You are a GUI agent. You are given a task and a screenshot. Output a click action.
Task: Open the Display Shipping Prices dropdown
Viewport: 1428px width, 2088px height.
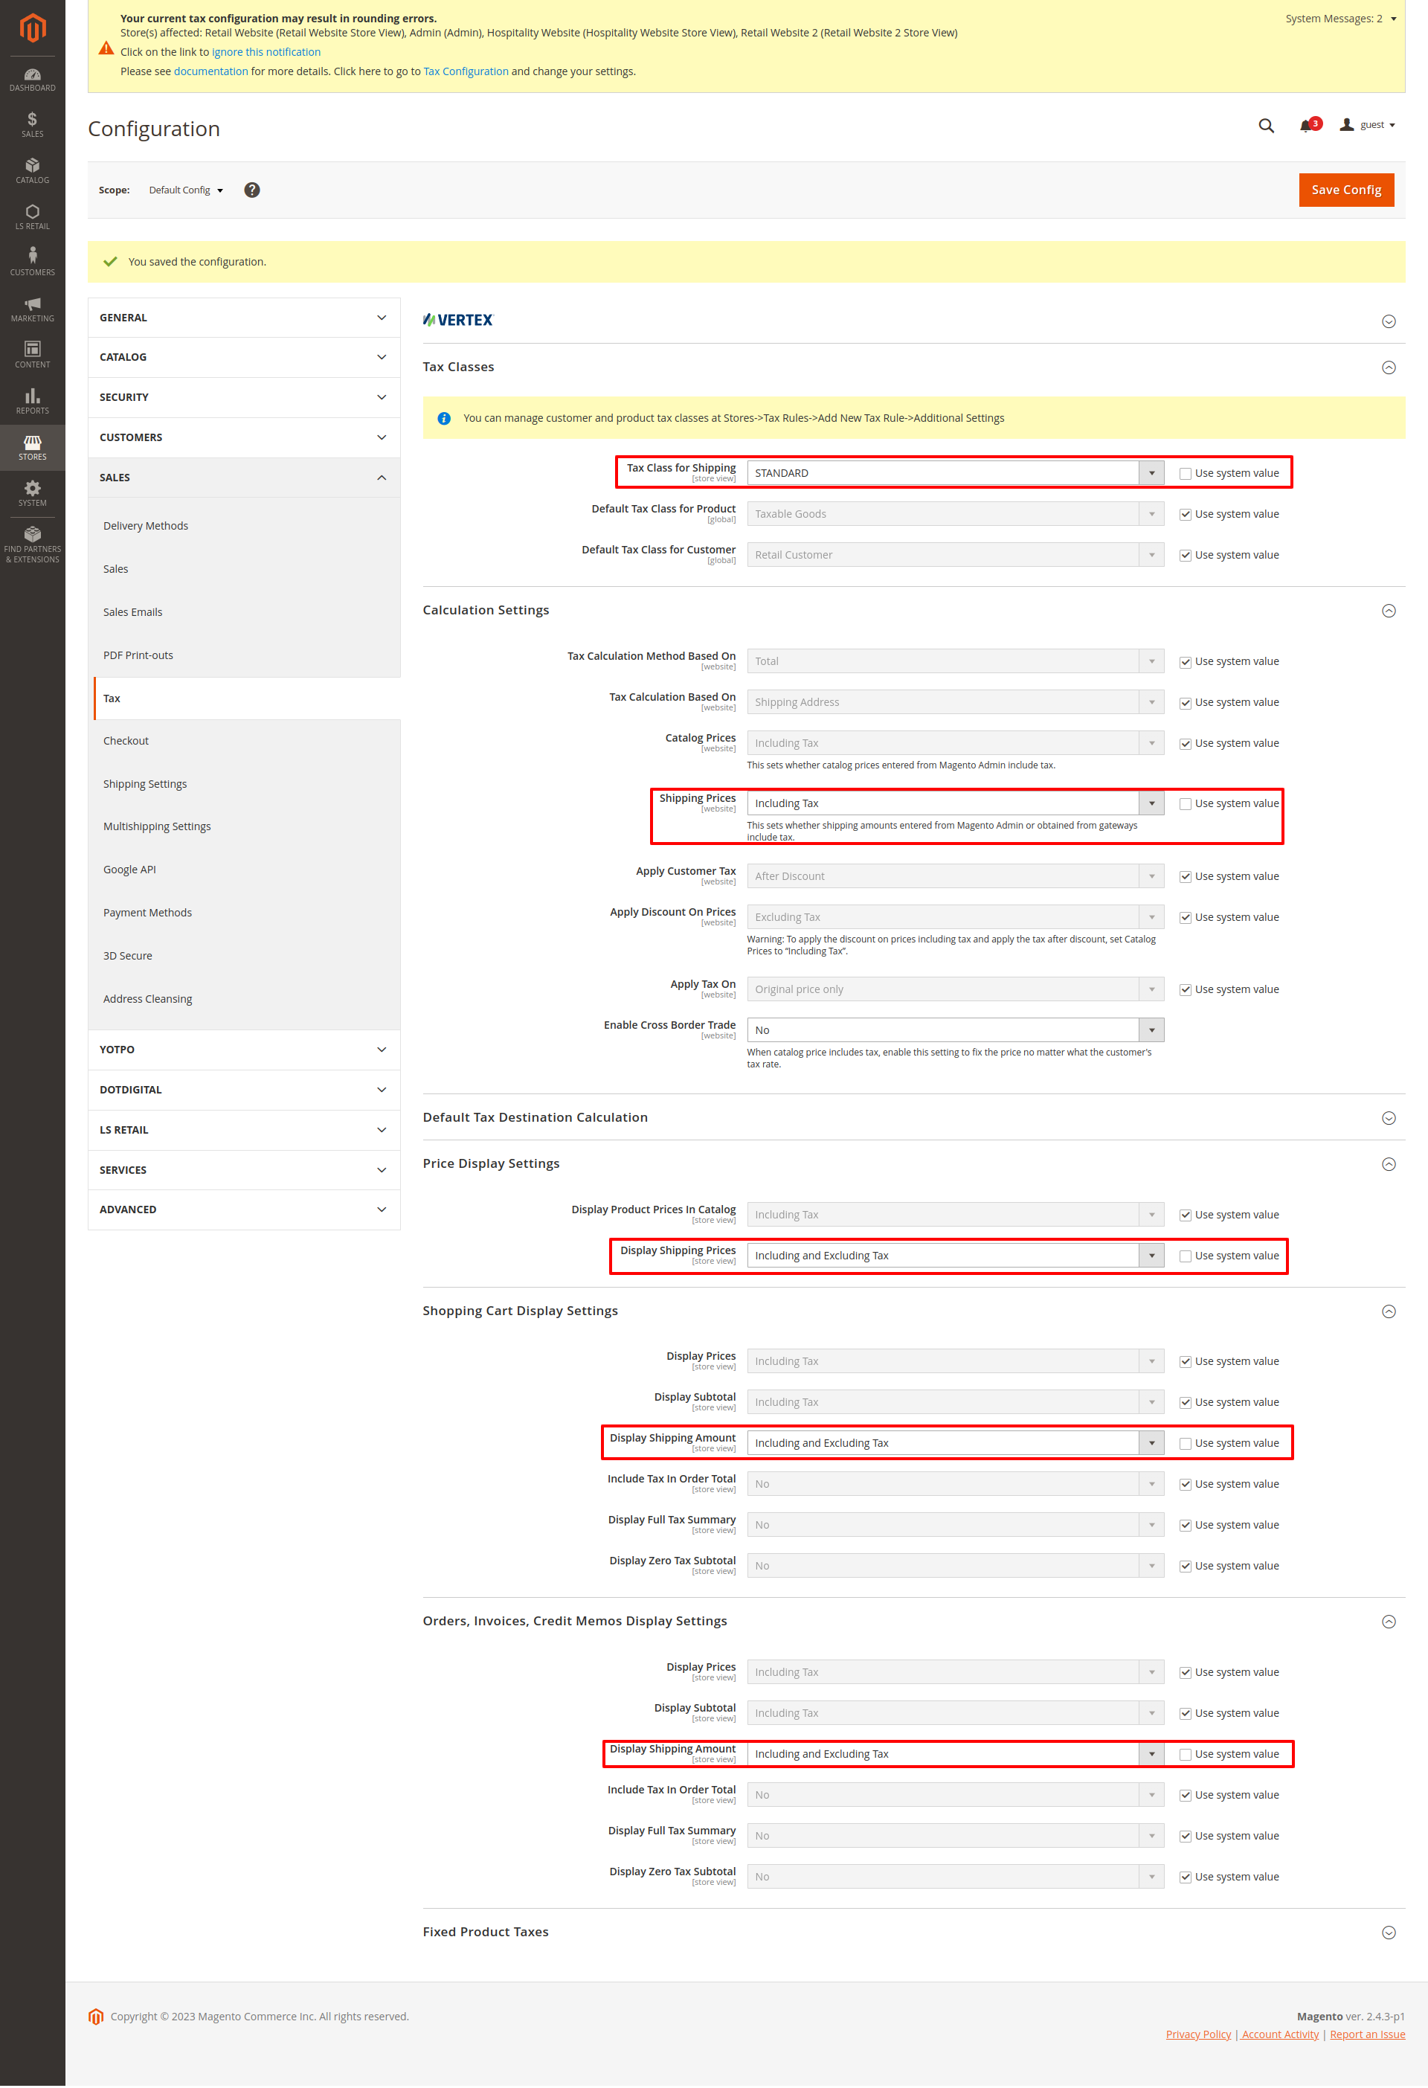pyautogui.click(x=955, y=1256)
